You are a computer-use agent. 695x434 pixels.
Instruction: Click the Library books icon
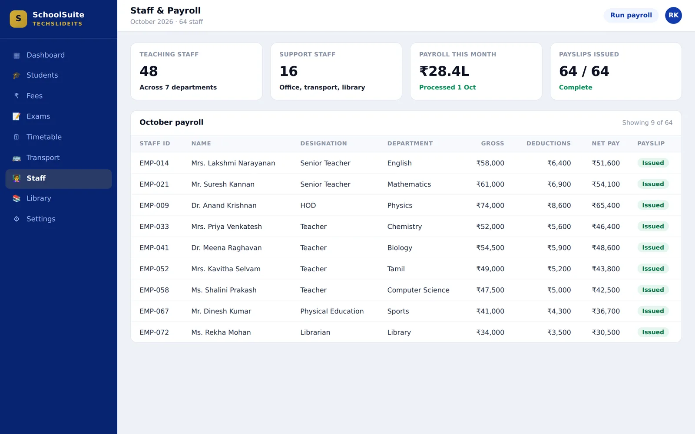[x=17, y=198]
